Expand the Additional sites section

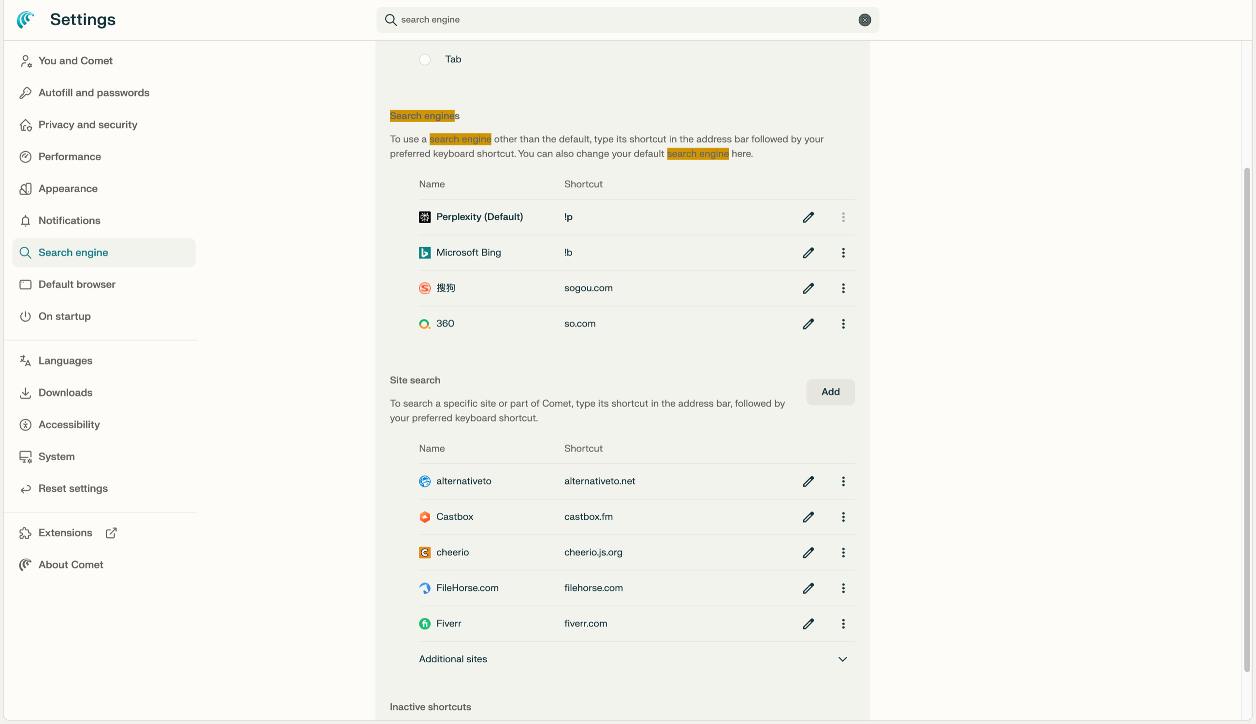pyautogui.click(x=842, y=659)
